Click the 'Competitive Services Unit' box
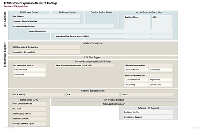 click(46, 52)
